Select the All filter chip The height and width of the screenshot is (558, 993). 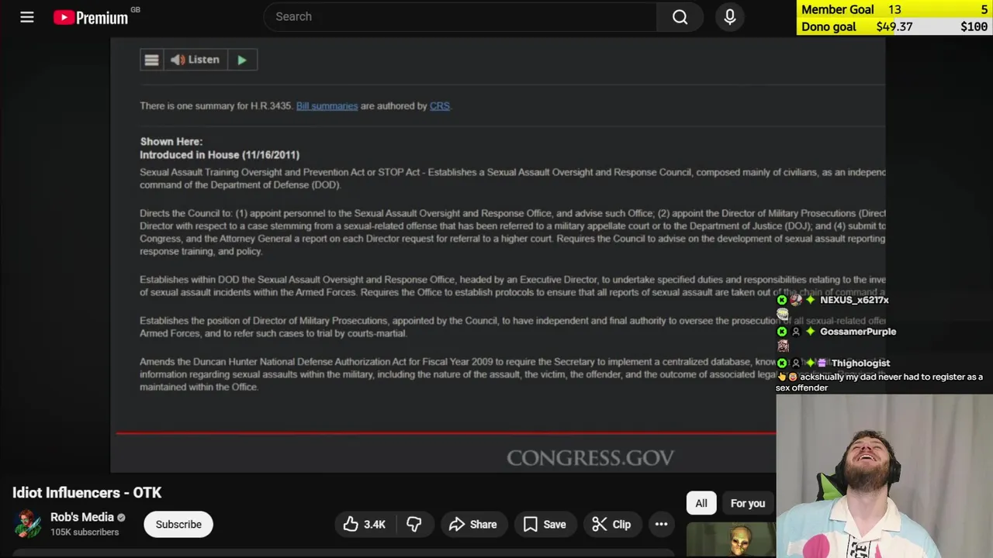click(701, 503)
